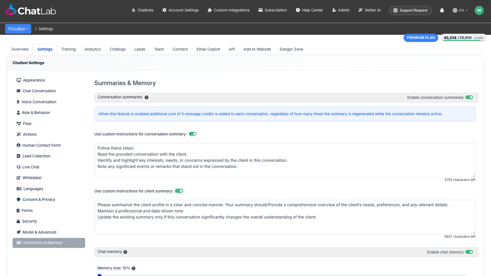Screen dimensions: 491x276
Task: Open Help Center in top navigation
Action: pos(309,10)
